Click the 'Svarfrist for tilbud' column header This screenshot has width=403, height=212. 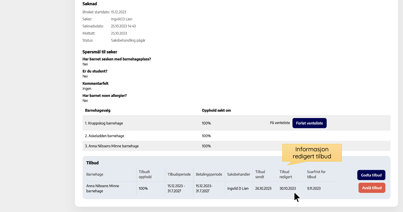pos(316,174)
